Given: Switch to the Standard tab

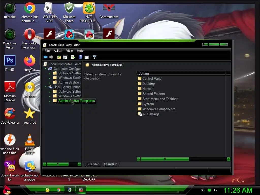Looking at the screenshot, I should tap(111, 164).
